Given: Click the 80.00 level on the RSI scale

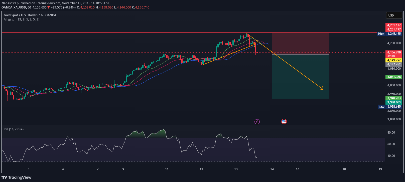Looking at the screenshot, I should point(391,133).
